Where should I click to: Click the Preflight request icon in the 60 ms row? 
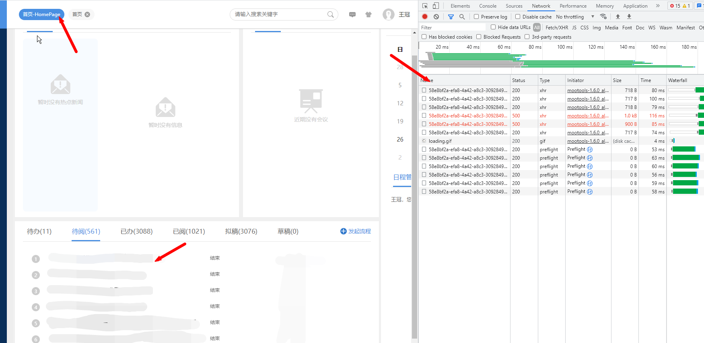click(590, 166)
